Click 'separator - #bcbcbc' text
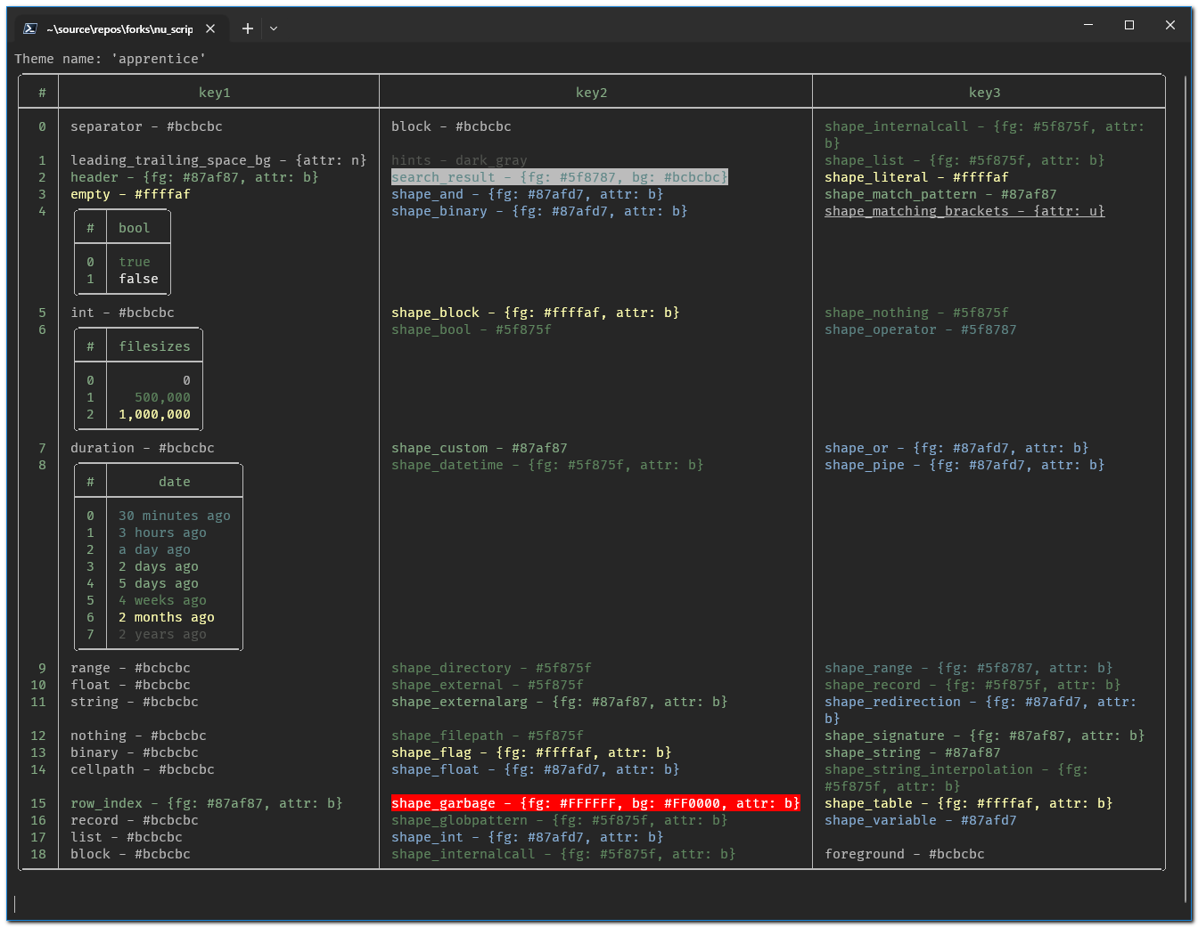 (147, 126)
